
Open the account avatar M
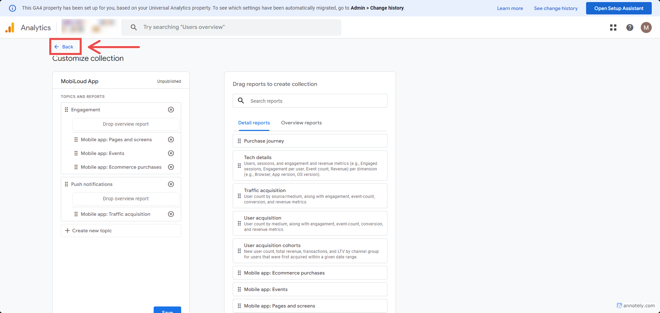(646, 27)
